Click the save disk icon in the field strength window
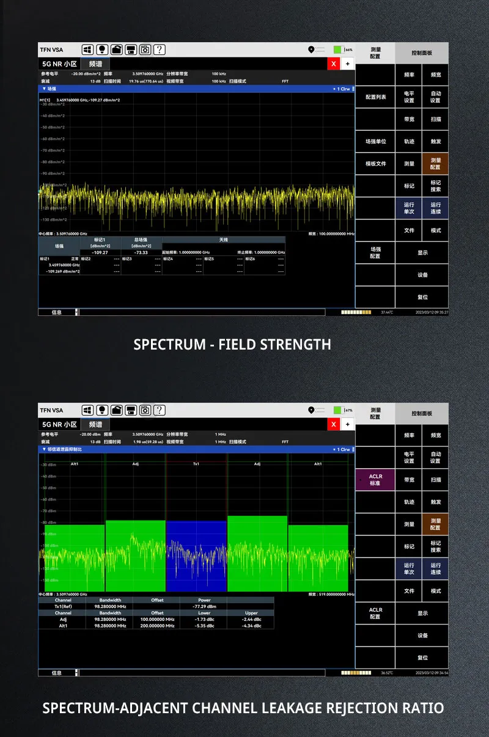Viewport: 489px width, 737px height. (131, 50)
